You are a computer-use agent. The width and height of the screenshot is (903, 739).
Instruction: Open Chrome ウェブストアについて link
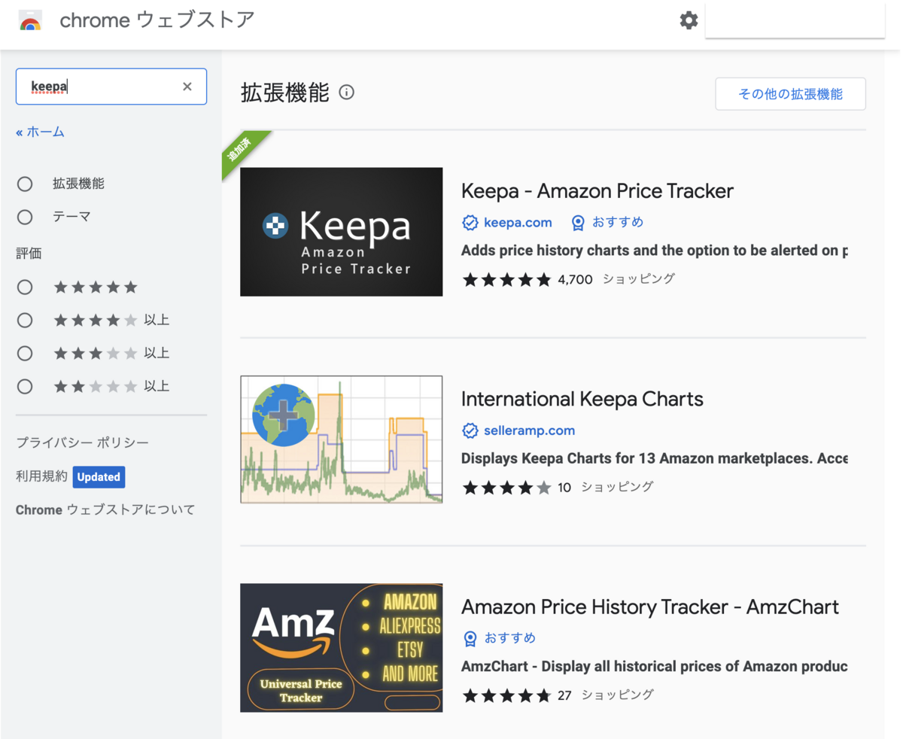(x=105, y=509)
